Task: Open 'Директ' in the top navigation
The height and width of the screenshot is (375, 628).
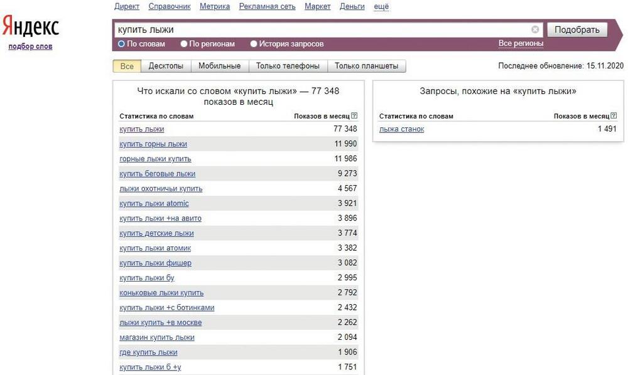Action: click(127, 6)
